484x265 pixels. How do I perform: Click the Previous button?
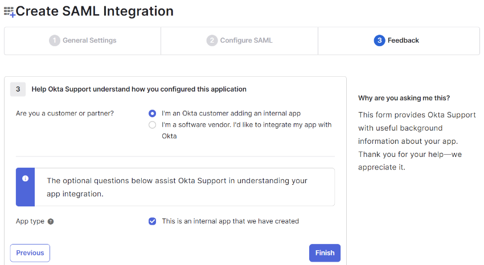30,253
